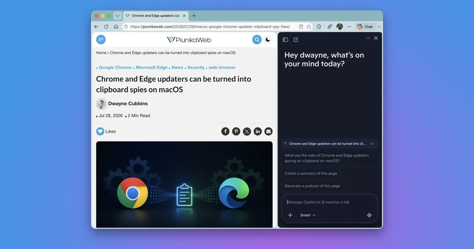Go back using the browser back arrow
The image size is (474, 249).
tap(96, 27)
